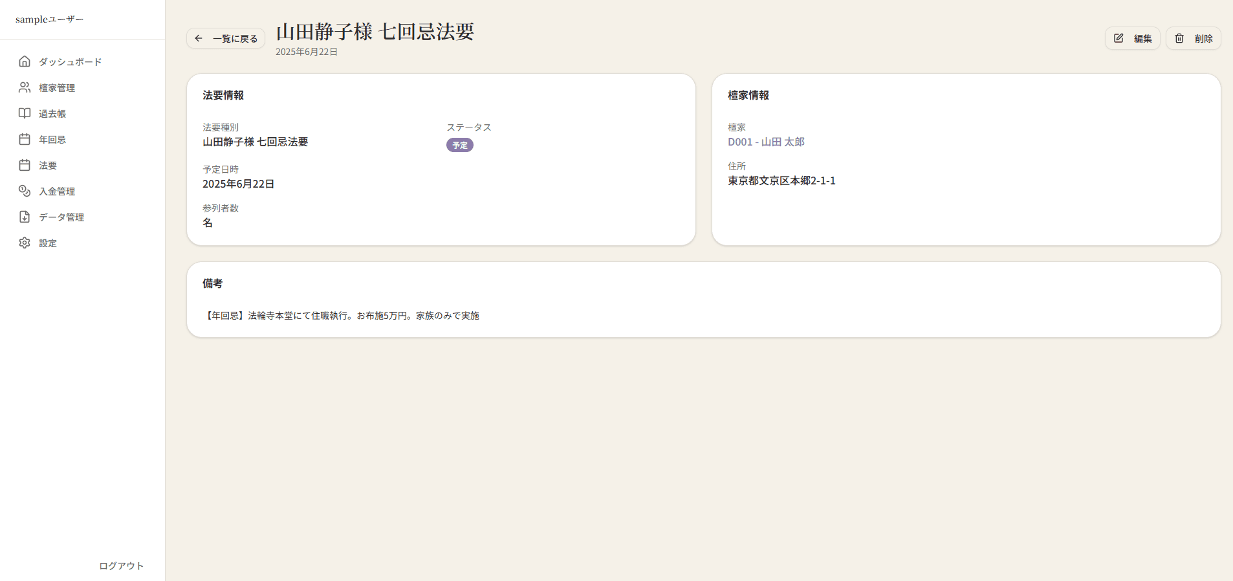
Task: Open the D001 - 山田 太郎 link
Action: [766, 142]
